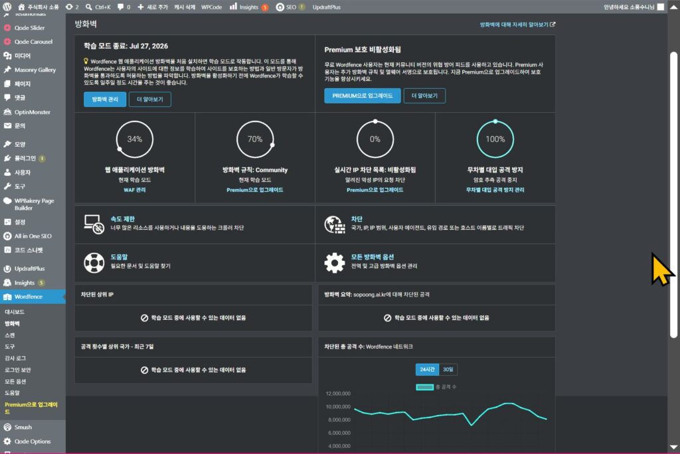
Task: Open OptinMonster in the sidebar
Action: point(33,112)
